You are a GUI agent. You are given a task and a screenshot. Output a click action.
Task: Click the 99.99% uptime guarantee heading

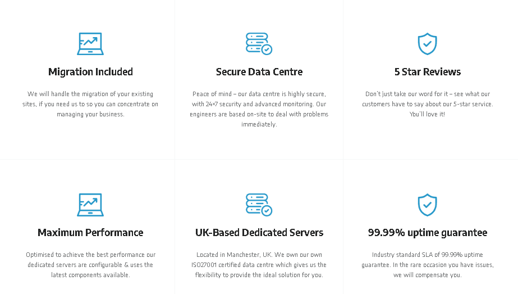[428, 233]
